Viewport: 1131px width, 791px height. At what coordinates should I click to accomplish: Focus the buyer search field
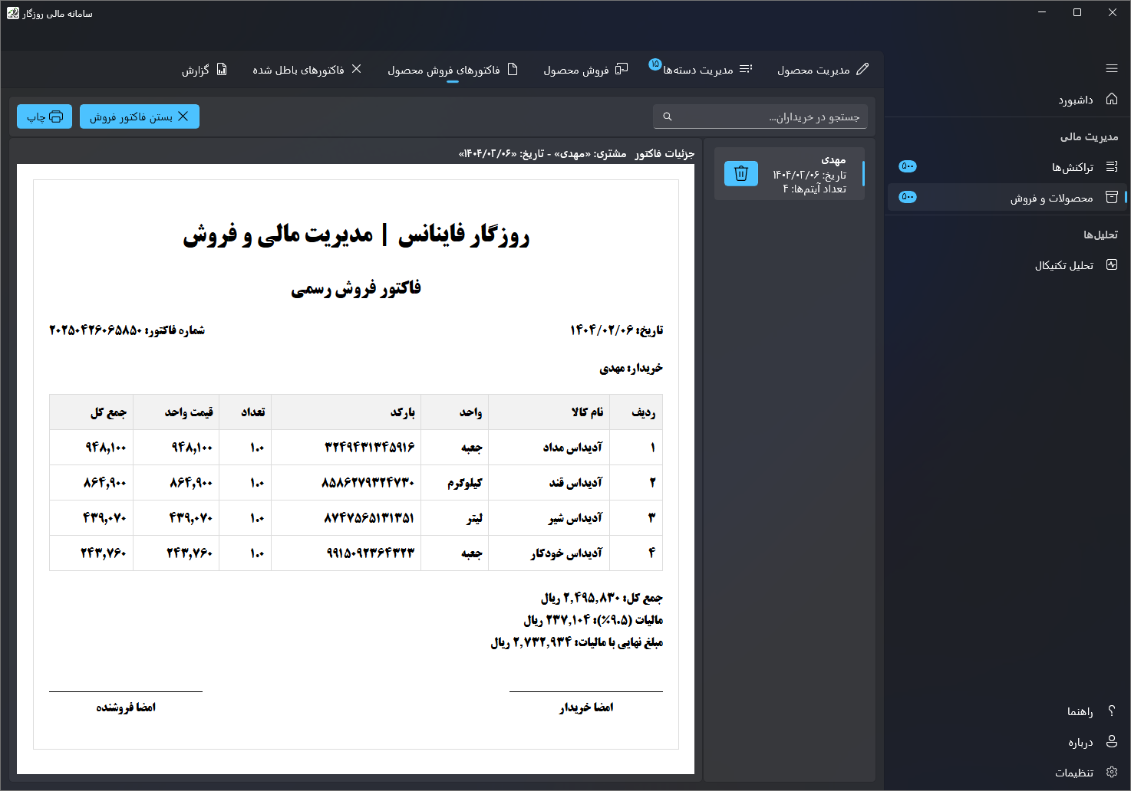[x=760, y=117]
